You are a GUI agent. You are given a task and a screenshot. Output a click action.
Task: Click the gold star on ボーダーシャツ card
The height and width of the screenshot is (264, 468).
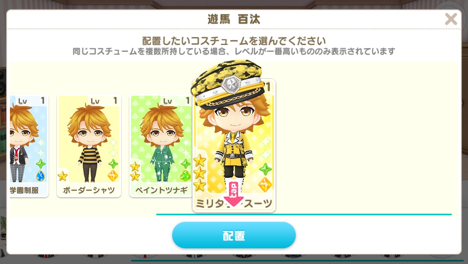pyautogui.click(x=62, y=177)
